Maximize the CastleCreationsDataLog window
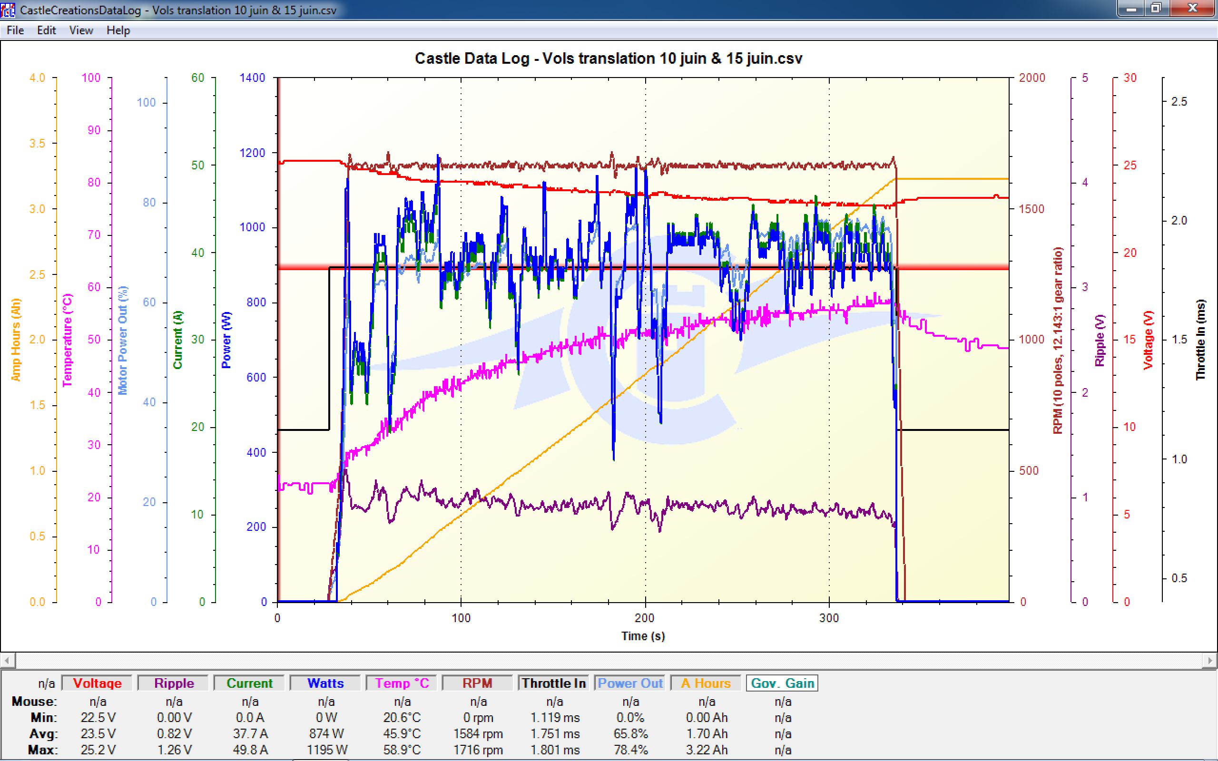Viewport: 1218px width, 761px height. point(1156,9)
